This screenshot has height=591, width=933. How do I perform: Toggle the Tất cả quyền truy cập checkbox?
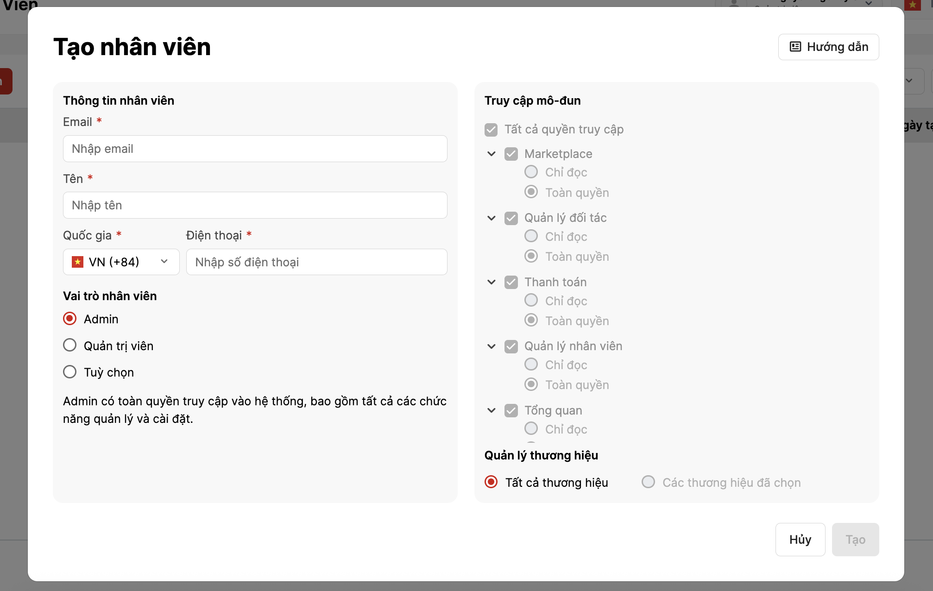coord(491,130)
